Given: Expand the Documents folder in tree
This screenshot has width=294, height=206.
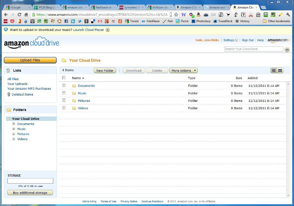Looking at the screenshot, I should 14,124.
